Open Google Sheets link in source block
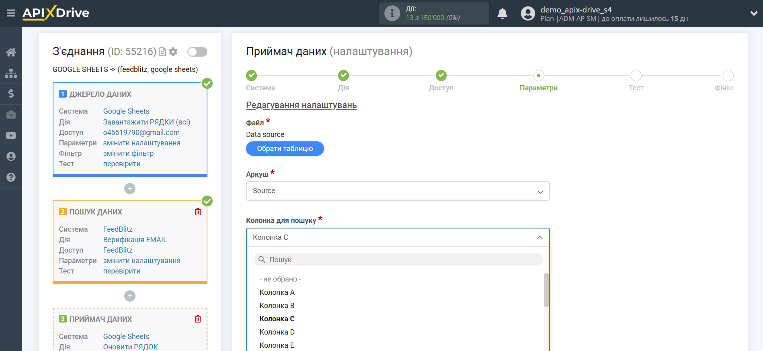Viewport: 763px width, 351px height. [x=126, y=111]
